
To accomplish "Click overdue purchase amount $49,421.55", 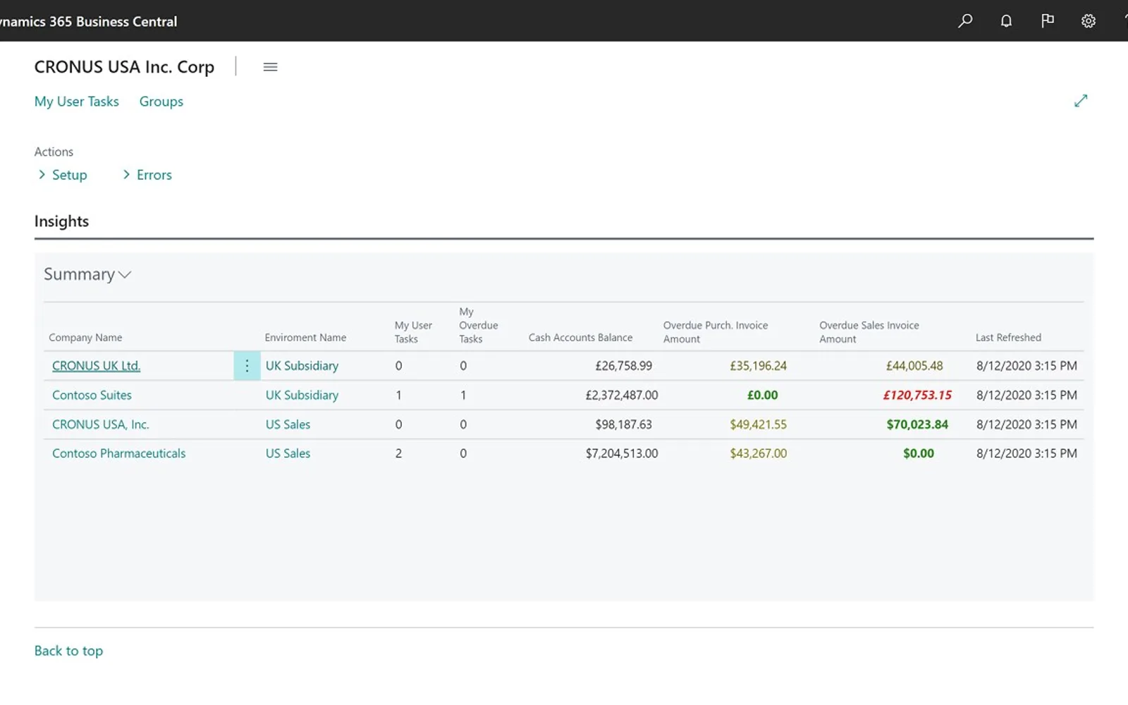I will pos(759,424).
